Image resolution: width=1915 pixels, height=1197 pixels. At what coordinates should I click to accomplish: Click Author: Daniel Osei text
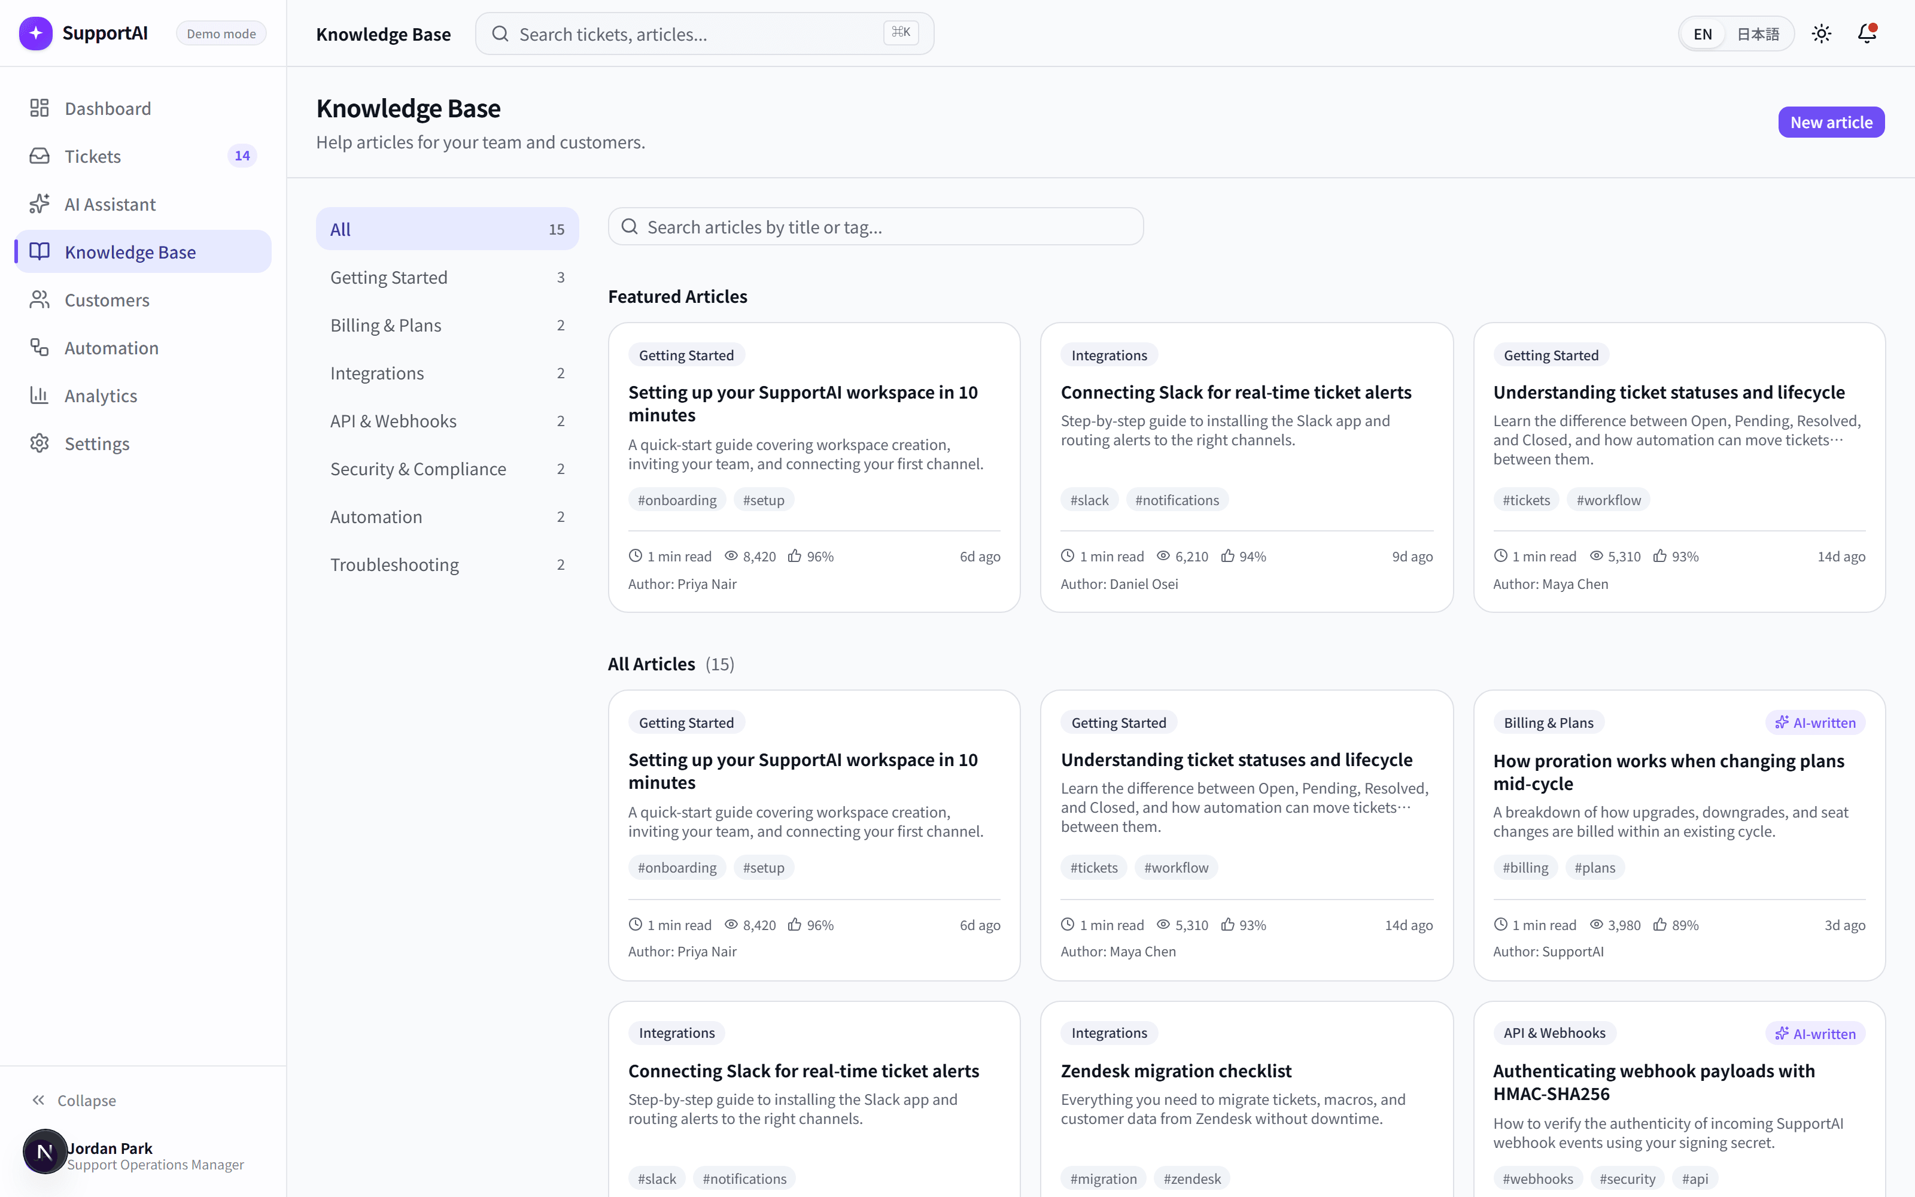1119,584
